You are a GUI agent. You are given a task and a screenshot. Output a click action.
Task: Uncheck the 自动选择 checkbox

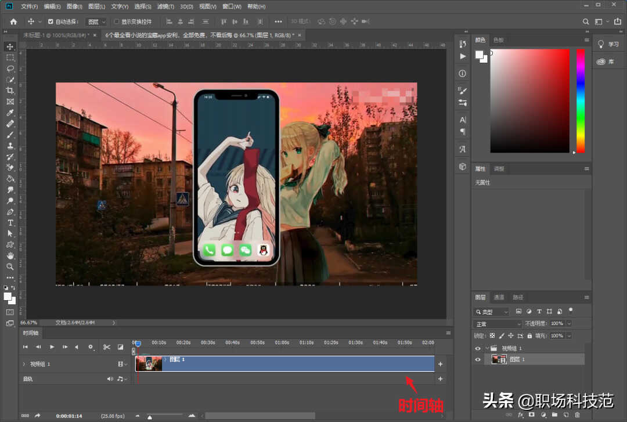pyautogui.click(x=51, y=21)
